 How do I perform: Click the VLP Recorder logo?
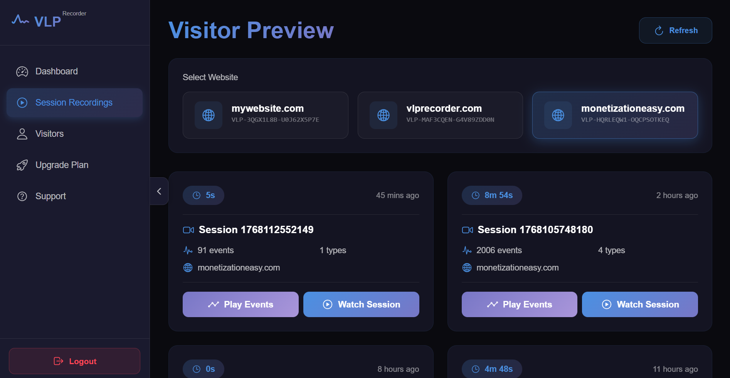coord(49,20)
